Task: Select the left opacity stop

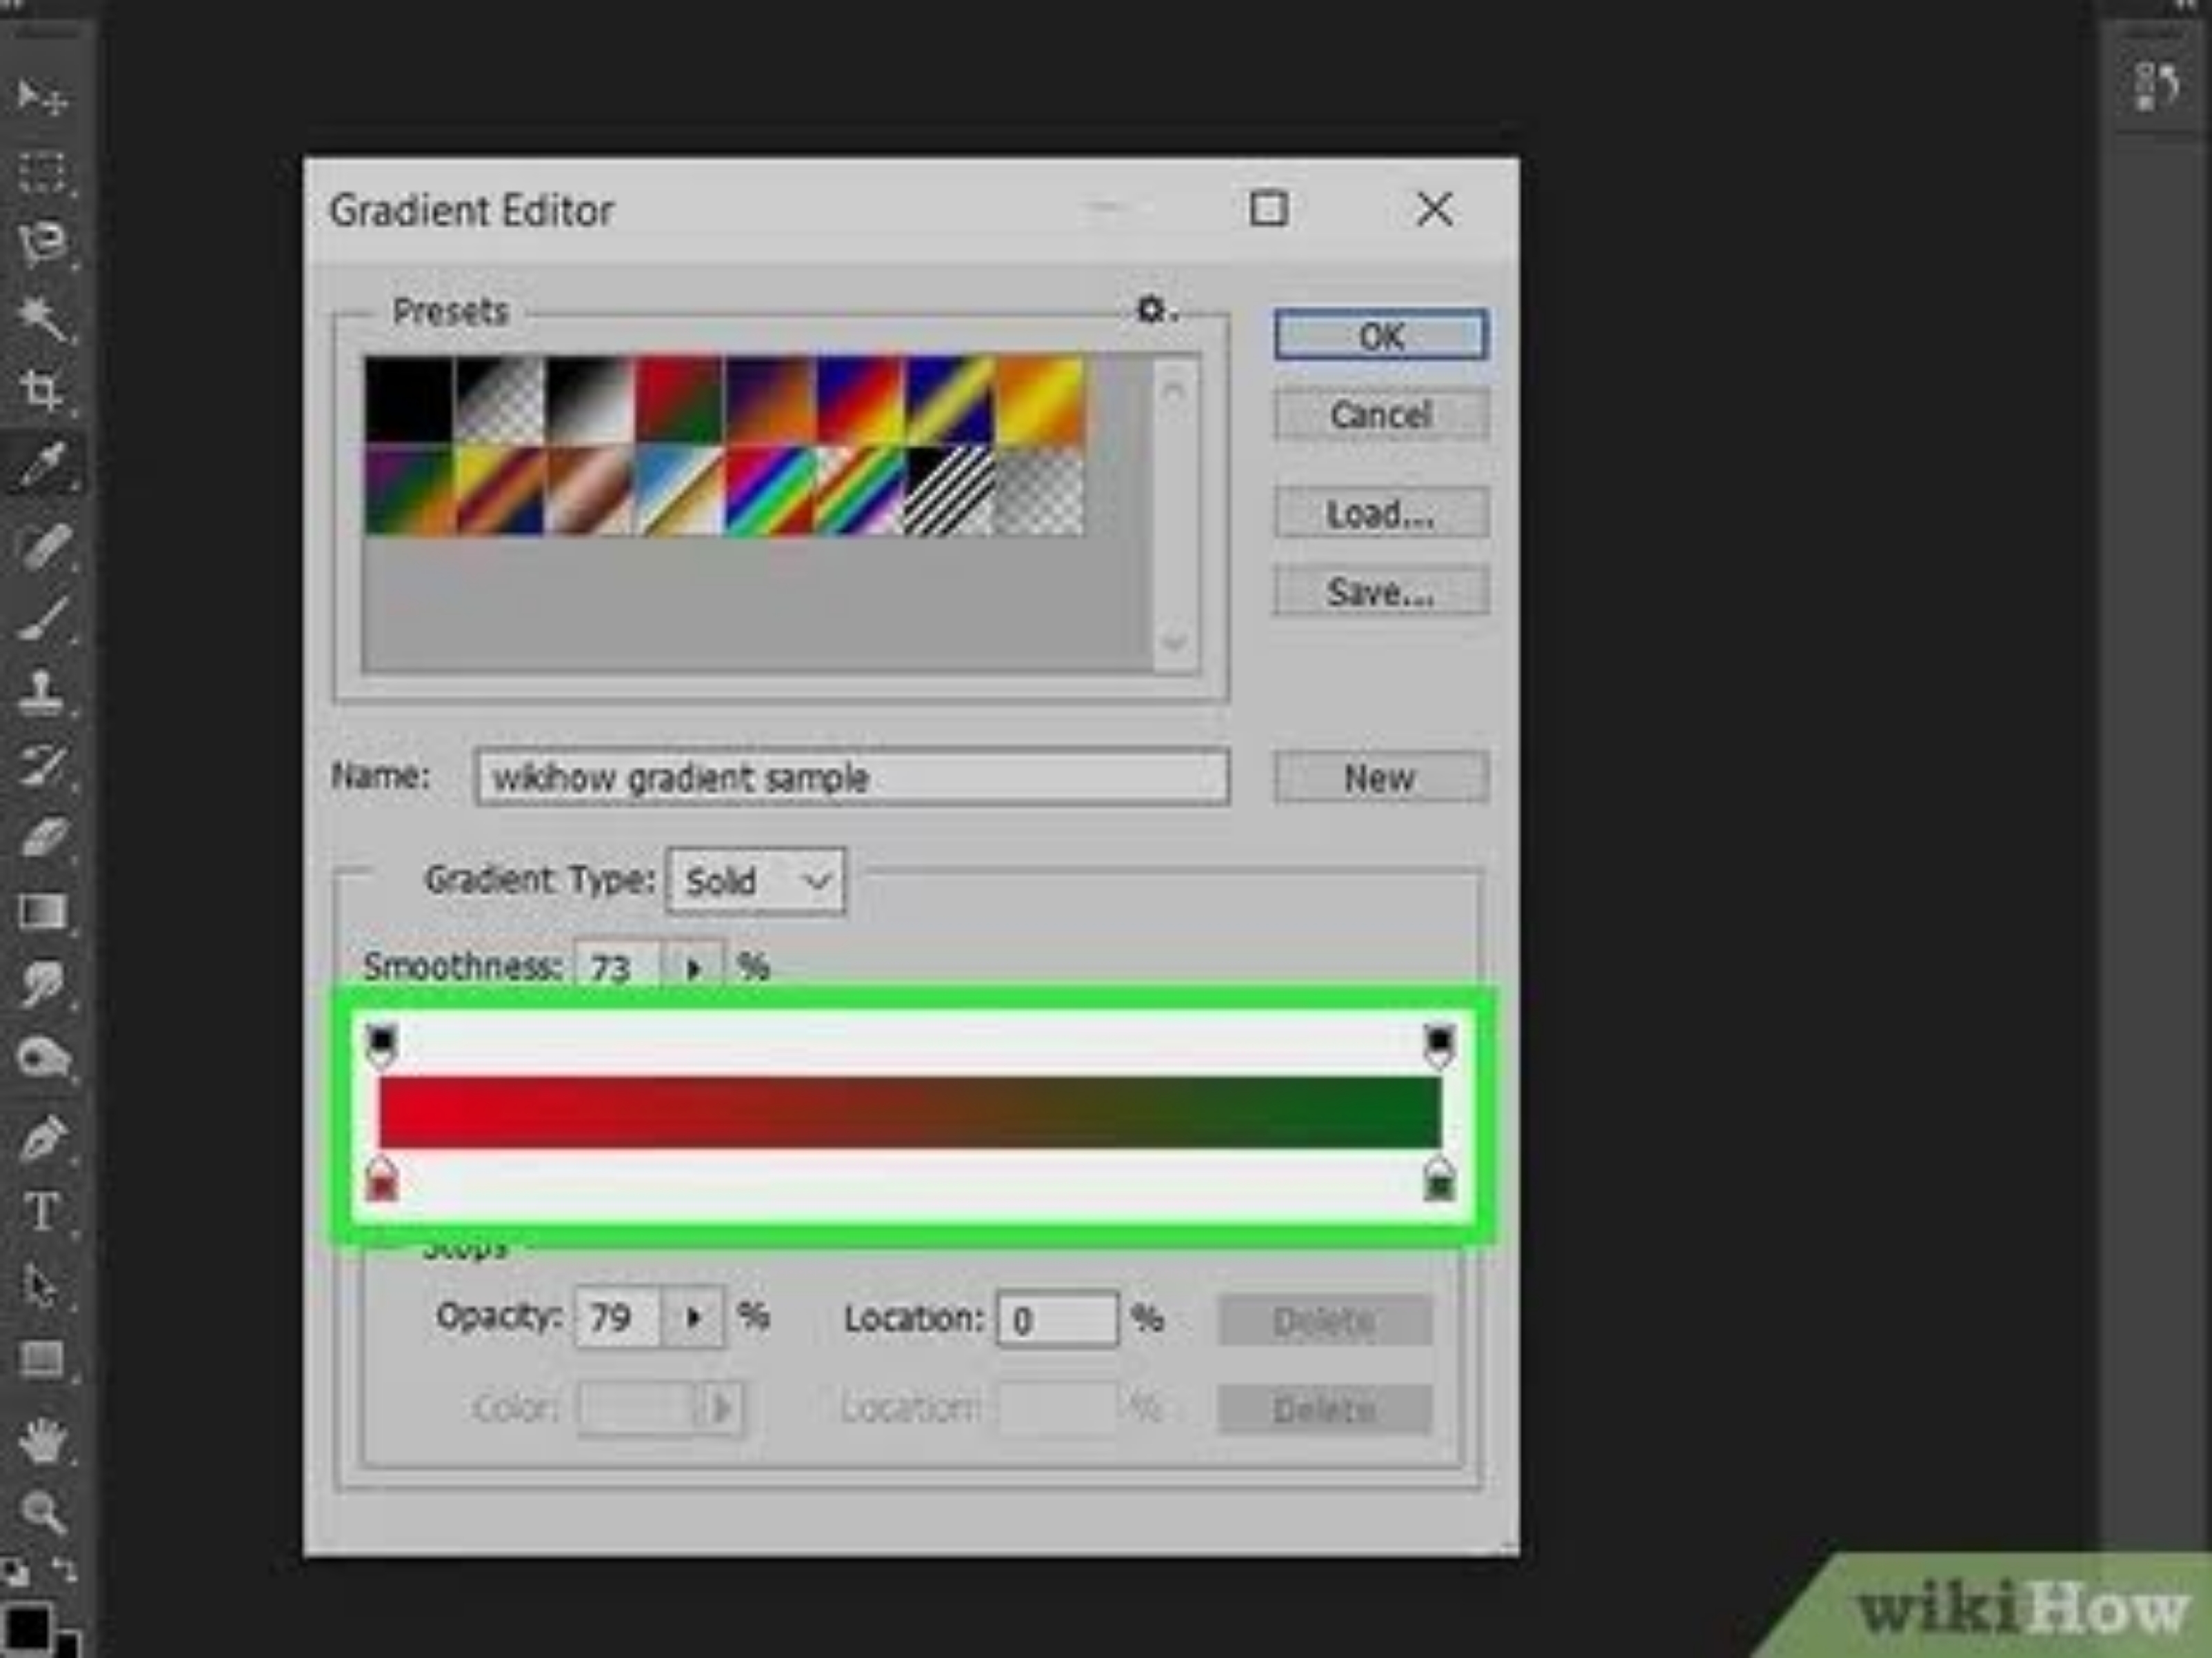Action: click(381, 1045)
